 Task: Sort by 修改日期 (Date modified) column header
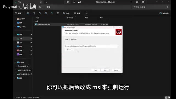point(70,18)
